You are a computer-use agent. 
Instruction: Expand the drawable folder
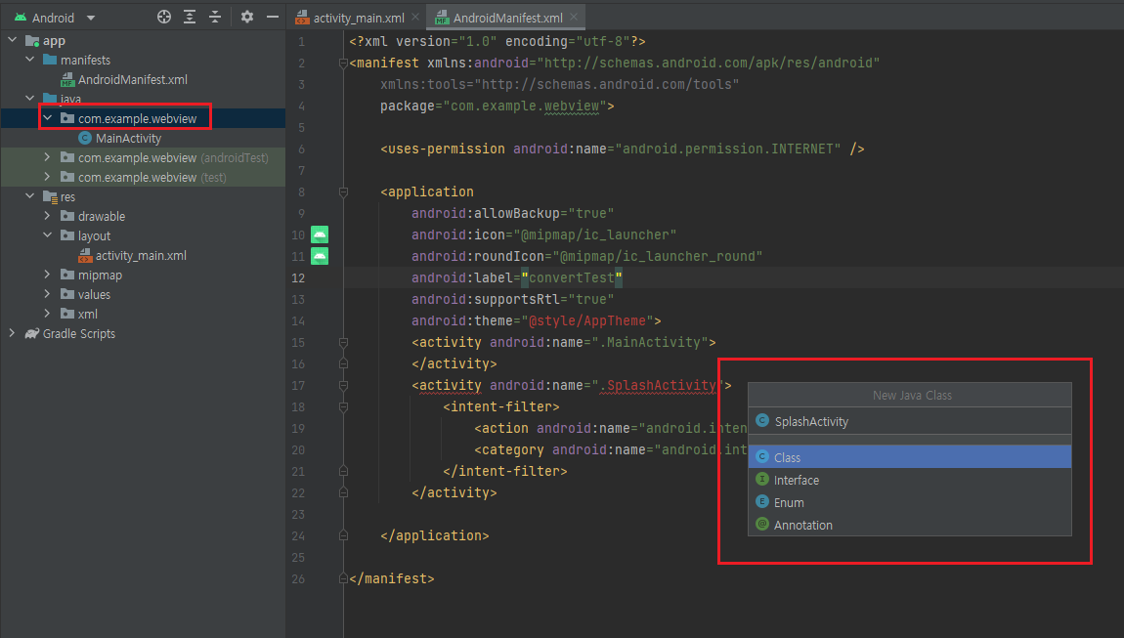point(47,216)
